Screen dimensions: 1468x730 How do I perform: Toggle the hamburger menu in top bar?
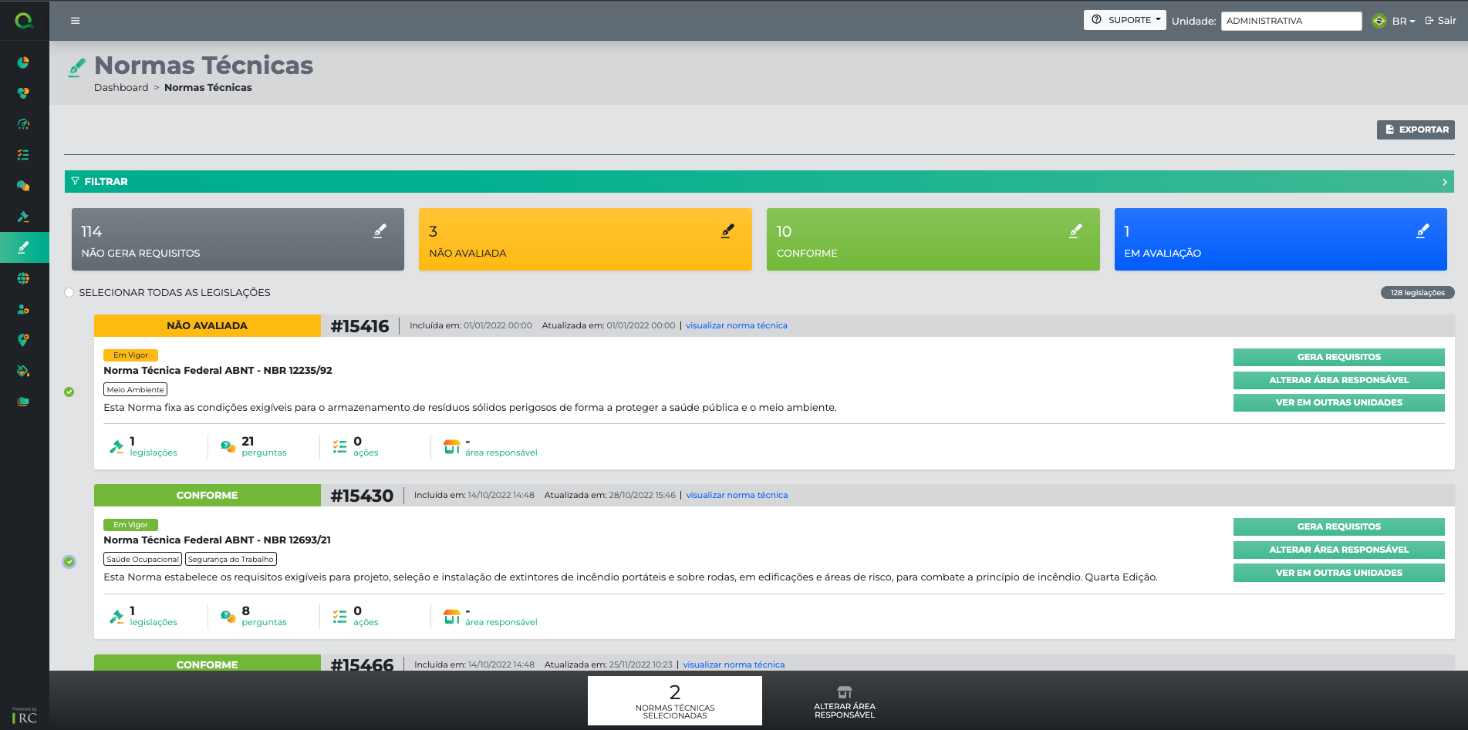click(x=75, y=21)
